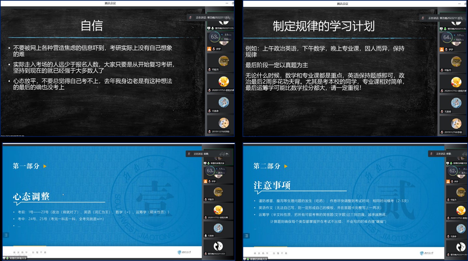Open slide outline icon on 心态调整 slide
Viewport: 468px width, 261px height.
6,235
